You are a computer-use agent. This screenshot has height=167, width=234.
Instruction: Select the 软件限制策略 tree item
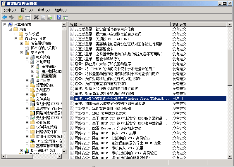coord(47,127)
